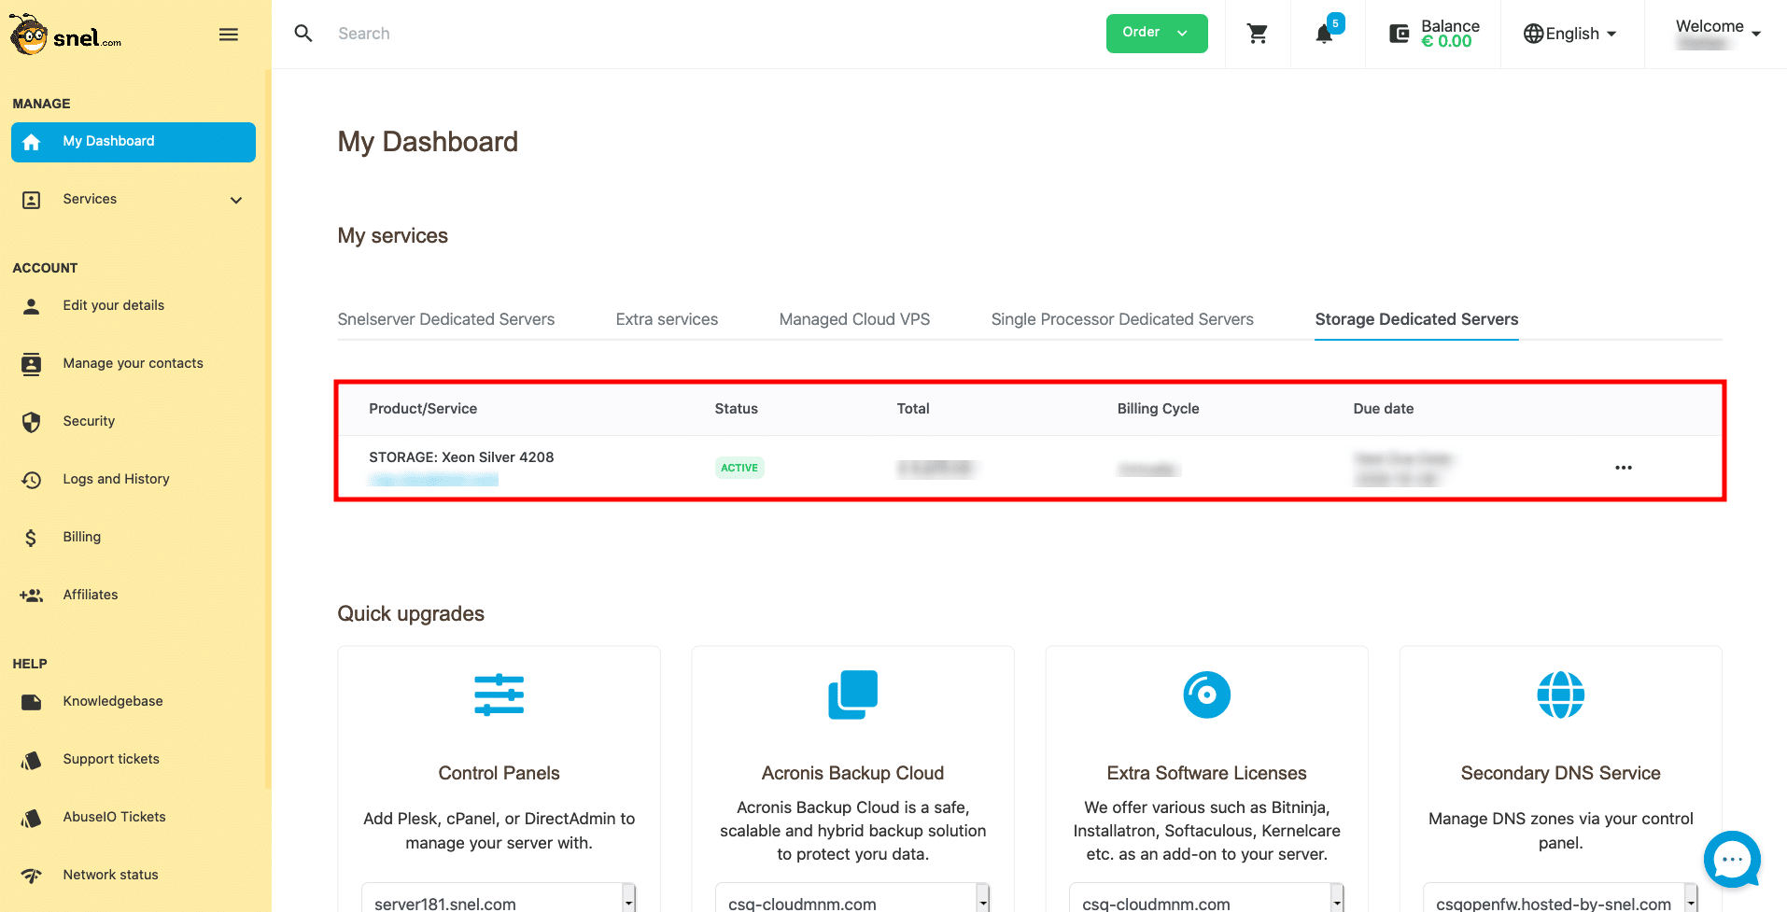Select Snelserver Dedicated Servers tab
This screenshot has width=1787, height=912.
point(445,319)
